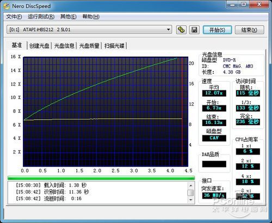Click the log scrollbar up arrow
This screenshot has height=223, width=272.
(190, 185)
